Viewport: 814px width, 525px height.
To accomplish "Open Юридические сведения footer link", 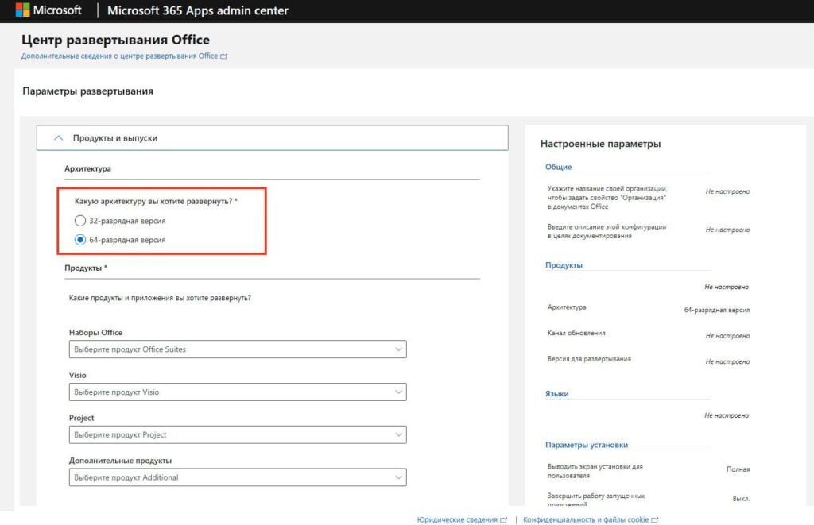I will pyautogui.click(x=457, y=519).
